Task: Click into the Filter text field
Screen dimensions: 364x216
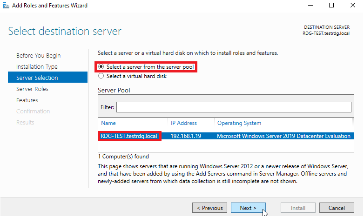Action: tap(234, 107)
